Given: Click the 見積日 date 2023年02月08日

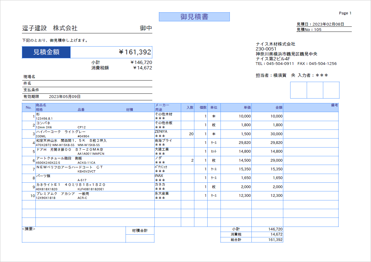Looking at the screenshot, I should pos(328,24).
